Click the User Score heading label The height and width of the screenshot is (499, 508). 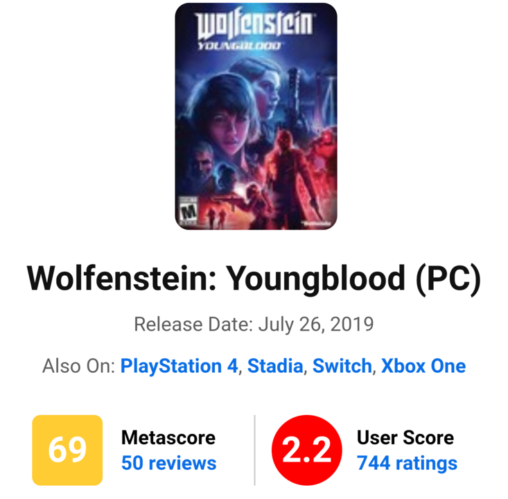tap(405, 437)
